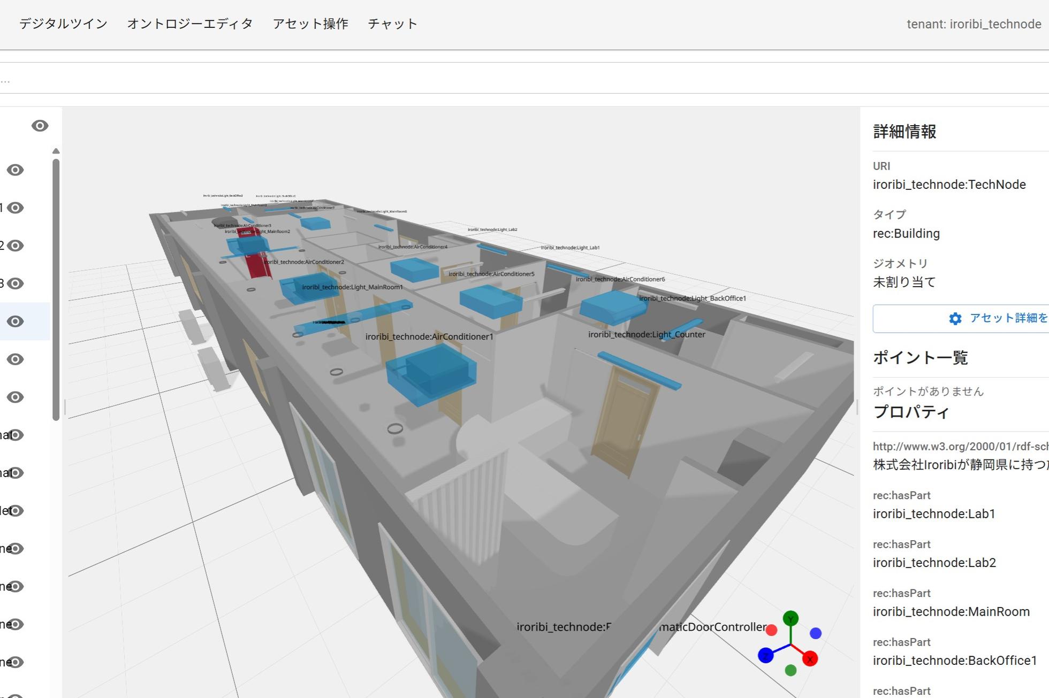Select the Light_Lab1 label in the 3D view
The height and width of the screenshot is (698, 1049).
pyautogui.click(x=570, y=248)
